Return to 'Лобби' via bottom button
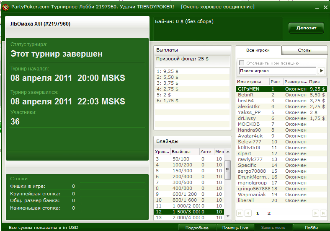The width and height of the screenshot is (330, 231). pyautogui.click(x=311, y=228)
